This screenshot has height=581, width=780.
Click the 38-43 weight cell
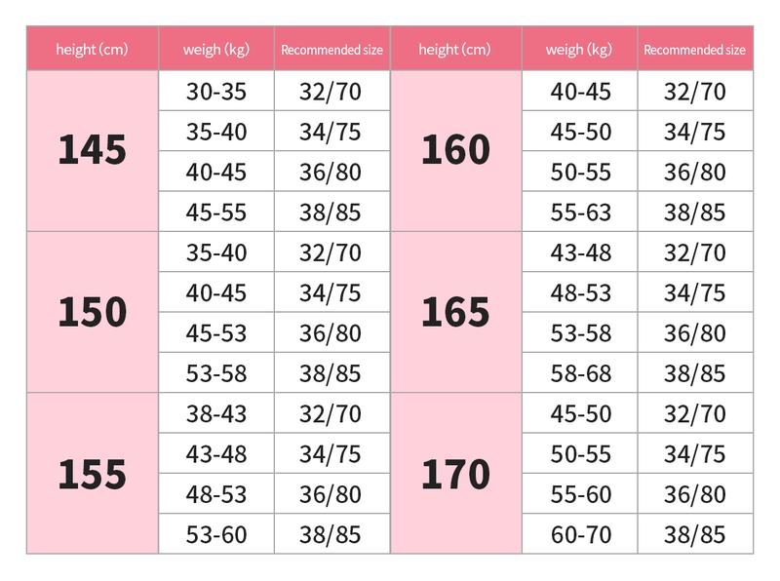[x=216, y=413]
